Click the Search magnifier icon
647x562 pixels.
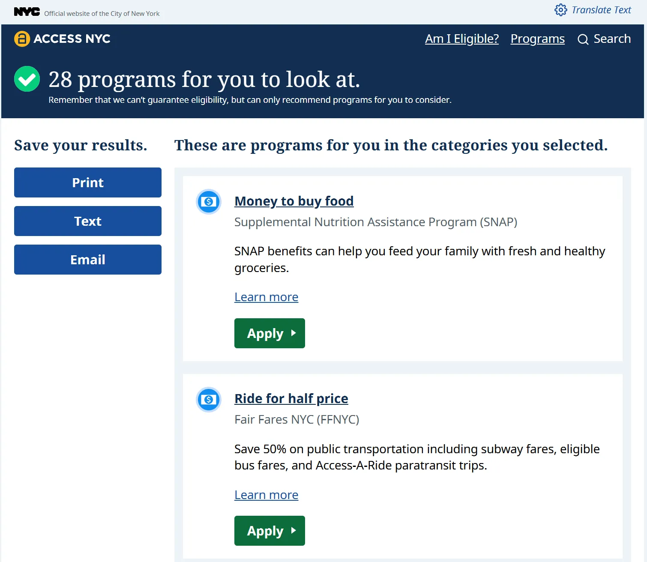click(583, 39)
